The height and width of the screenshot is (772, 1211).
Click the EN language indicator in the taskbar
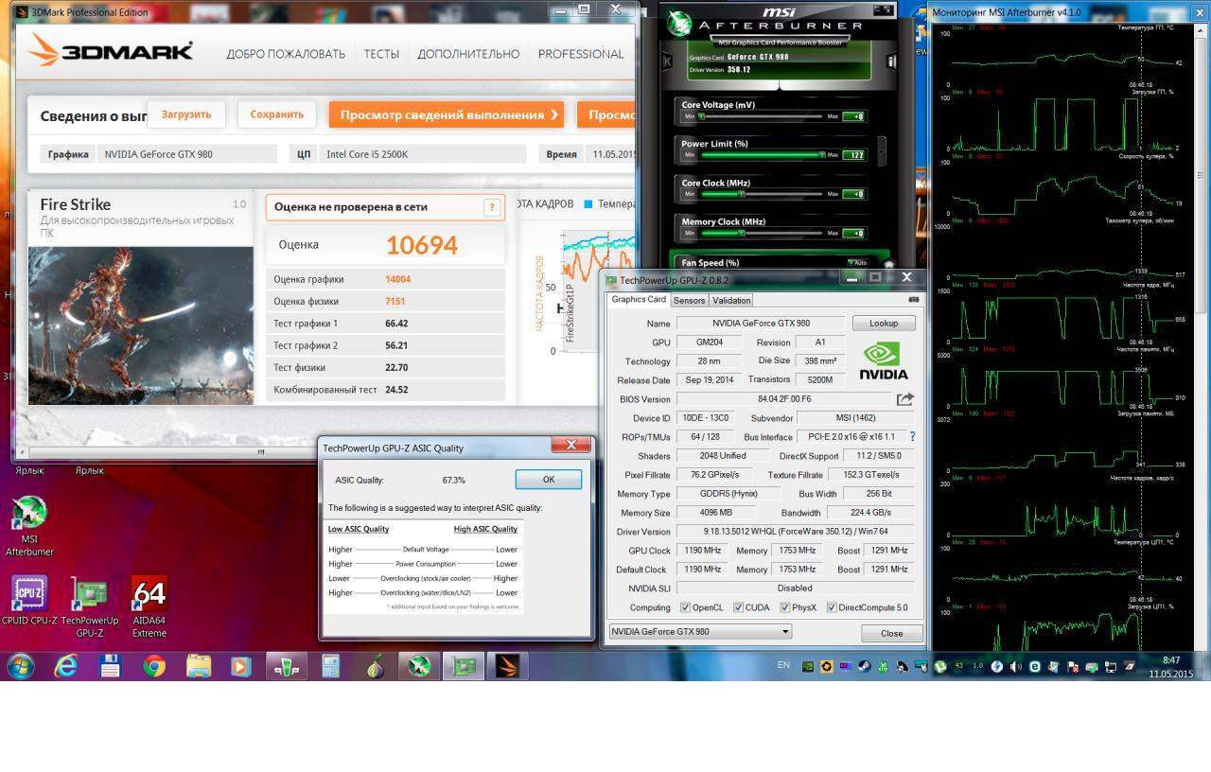pos(783,665)
